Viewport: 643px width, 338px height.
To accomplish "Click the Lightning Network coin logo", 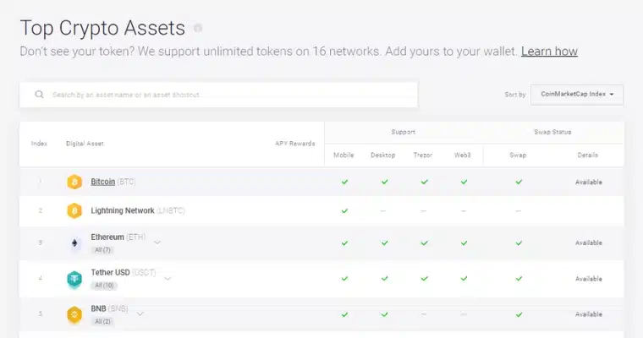I will click(74, 211).
